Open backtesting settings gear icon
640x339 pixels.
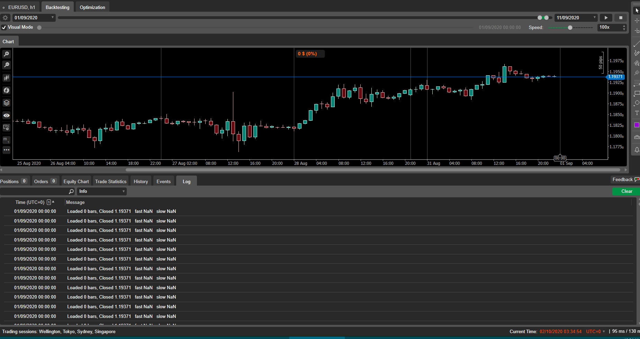point(5,18)
